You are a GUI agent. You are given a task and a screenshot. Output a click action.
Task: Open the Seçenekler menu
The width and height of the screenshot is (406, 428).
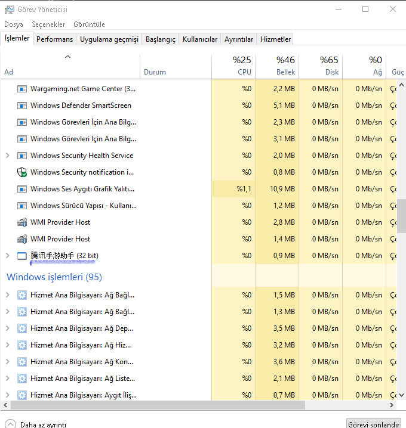(x=48, y=24)
